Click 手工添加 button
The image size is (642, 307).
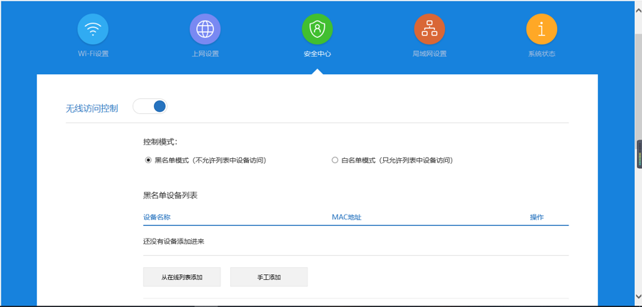(269, 277)
